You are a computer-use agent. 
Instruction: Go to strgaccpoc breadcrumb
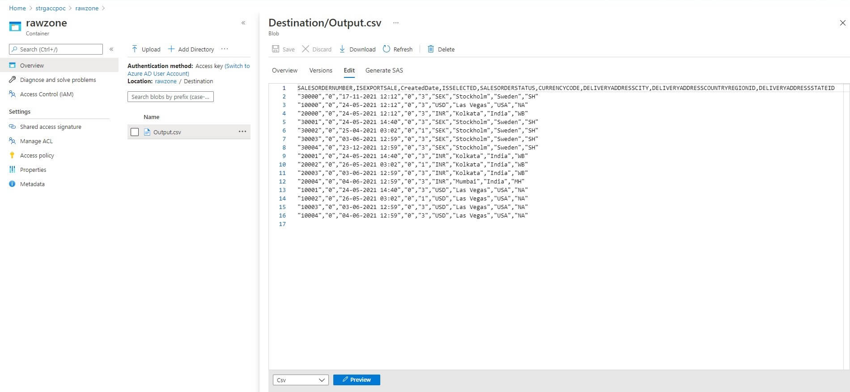pos(51,8)
